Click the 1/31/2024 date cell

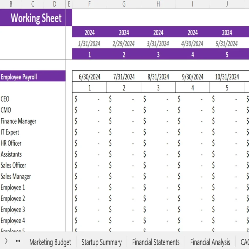coord(89,43)
